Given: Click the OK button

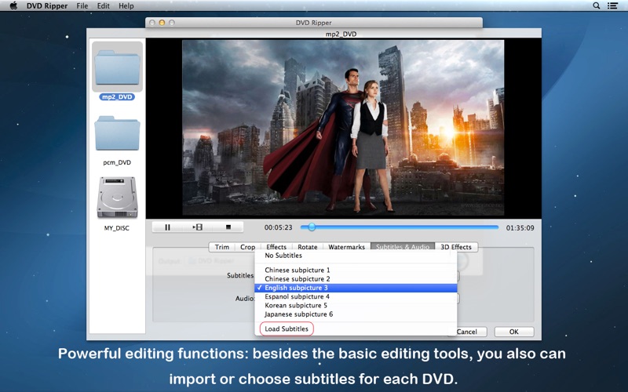Looking at the screenshot, I should point(514,332).
